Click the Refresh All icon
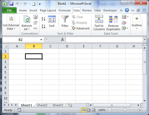 click(x=27, y=19)
